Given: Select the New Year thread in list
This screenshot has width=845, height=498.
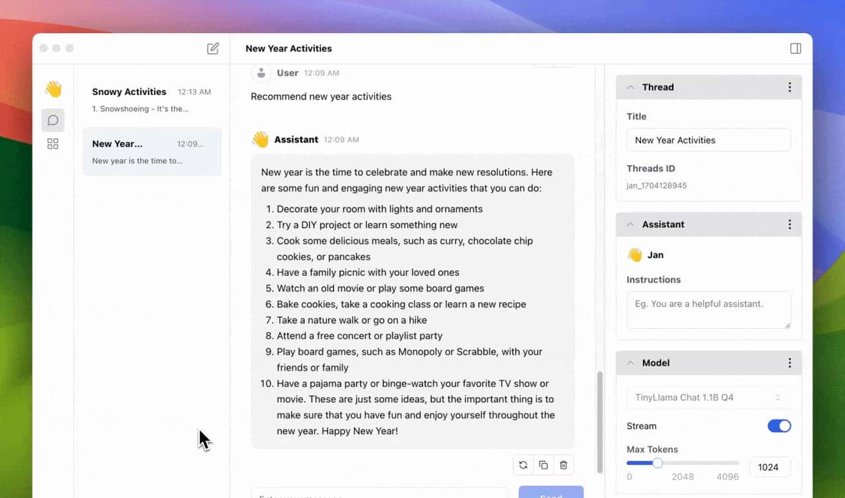Looking at the screenshot, I should click(151, 151).
